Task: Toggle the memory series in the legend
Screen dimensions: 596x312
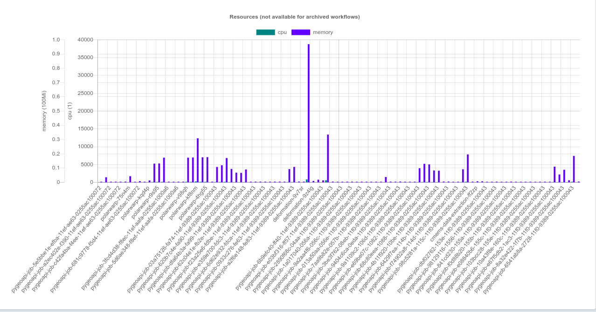Action: click(322, 32)
